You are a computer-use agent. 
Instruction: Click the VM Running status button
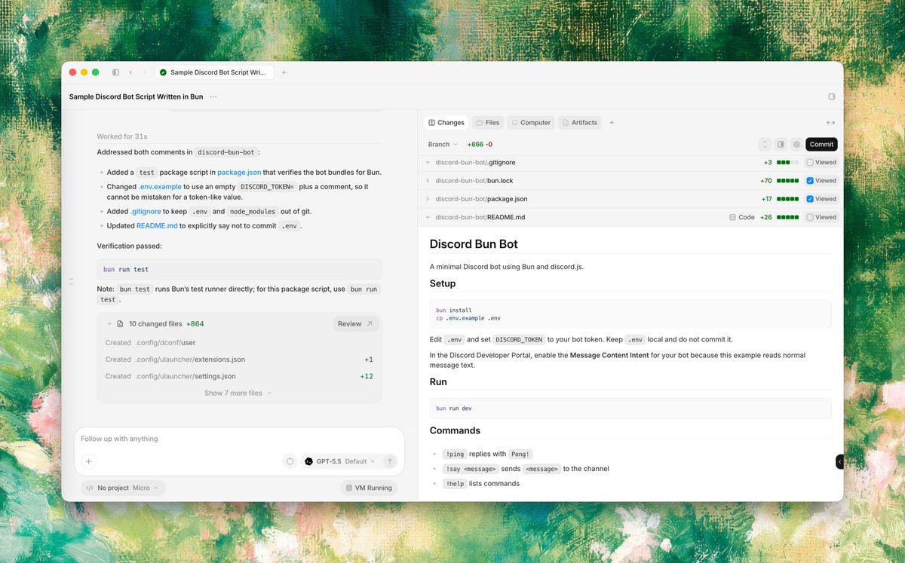tap(369, 488)
